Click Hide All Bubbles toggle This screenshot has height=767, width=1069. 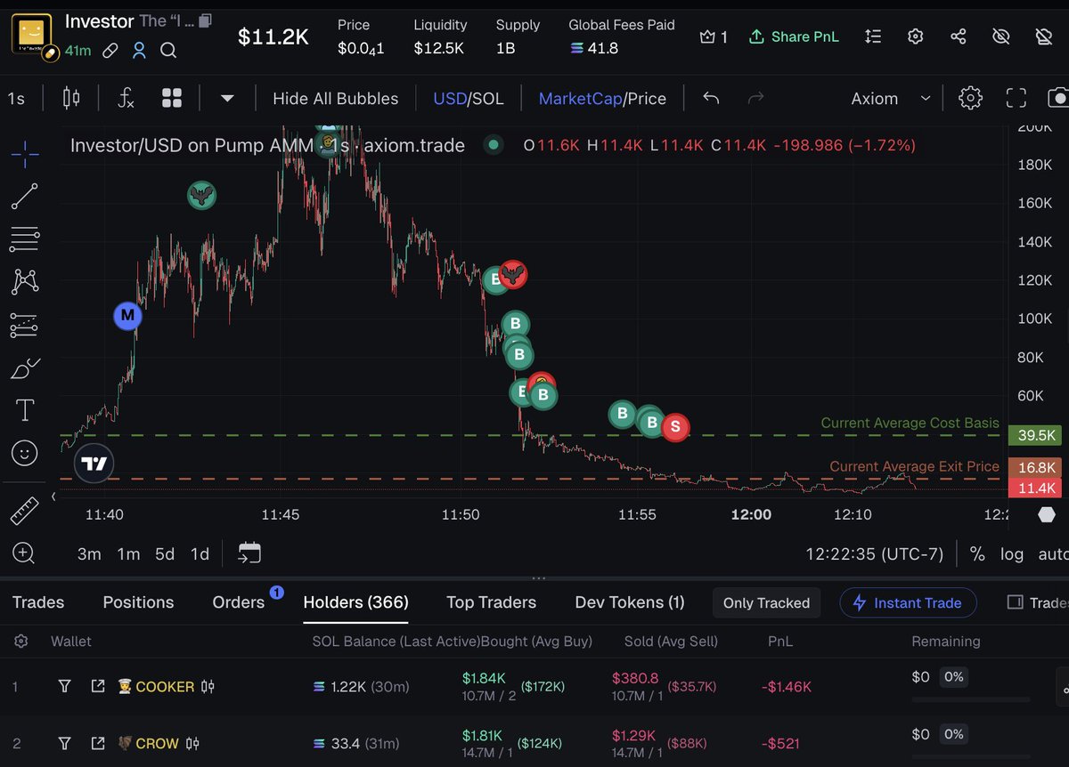335,98
